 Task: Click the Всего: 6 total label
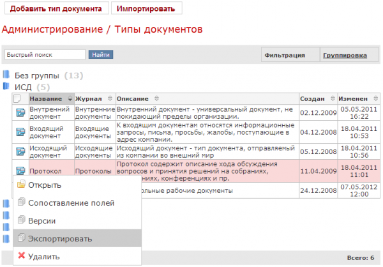tap(360, 257)
